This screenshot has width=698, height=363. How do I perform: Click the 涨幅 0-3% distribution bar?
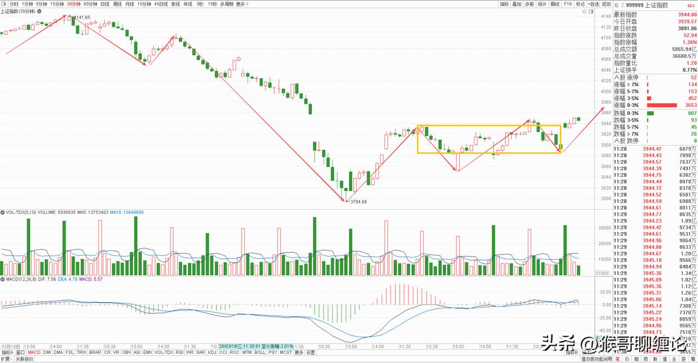coord(661,105)
